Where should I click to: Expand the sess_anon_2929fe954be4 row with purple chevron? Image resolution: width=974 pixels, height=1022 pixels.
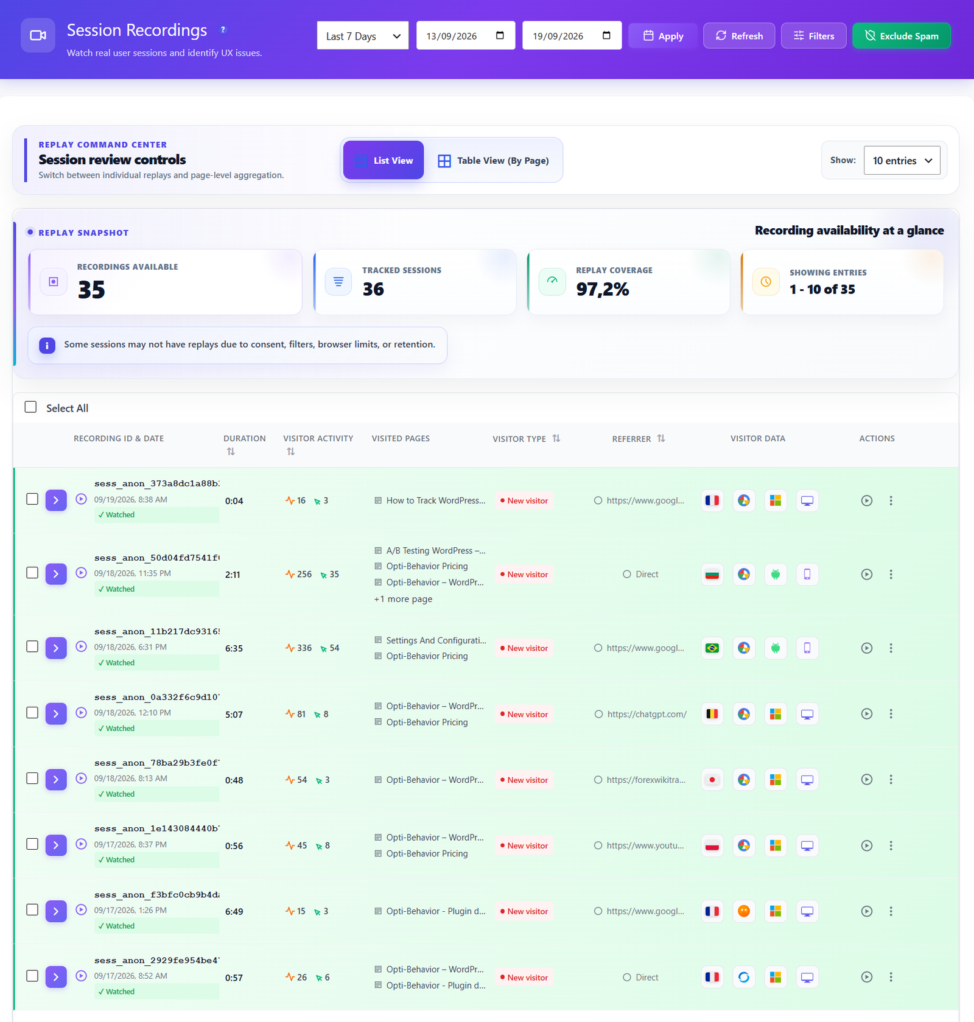click(x=56, y=977)
